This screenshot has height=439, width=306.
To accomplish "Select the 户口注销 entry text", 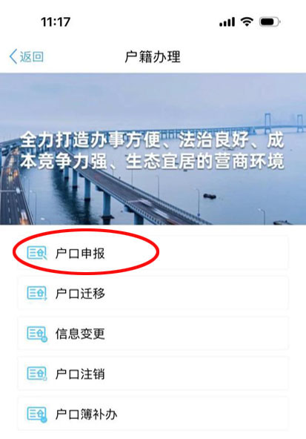I will click(80, 374).
